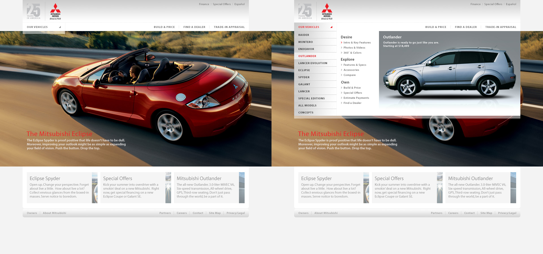Open Photos & Videos link

(x=354, y=48)
